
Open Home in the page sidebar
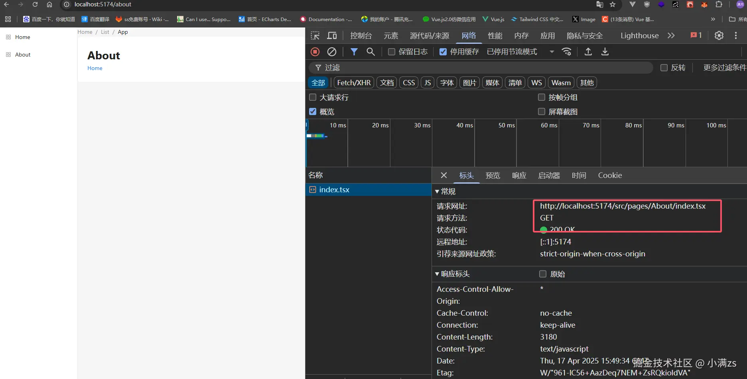(23, 37)
